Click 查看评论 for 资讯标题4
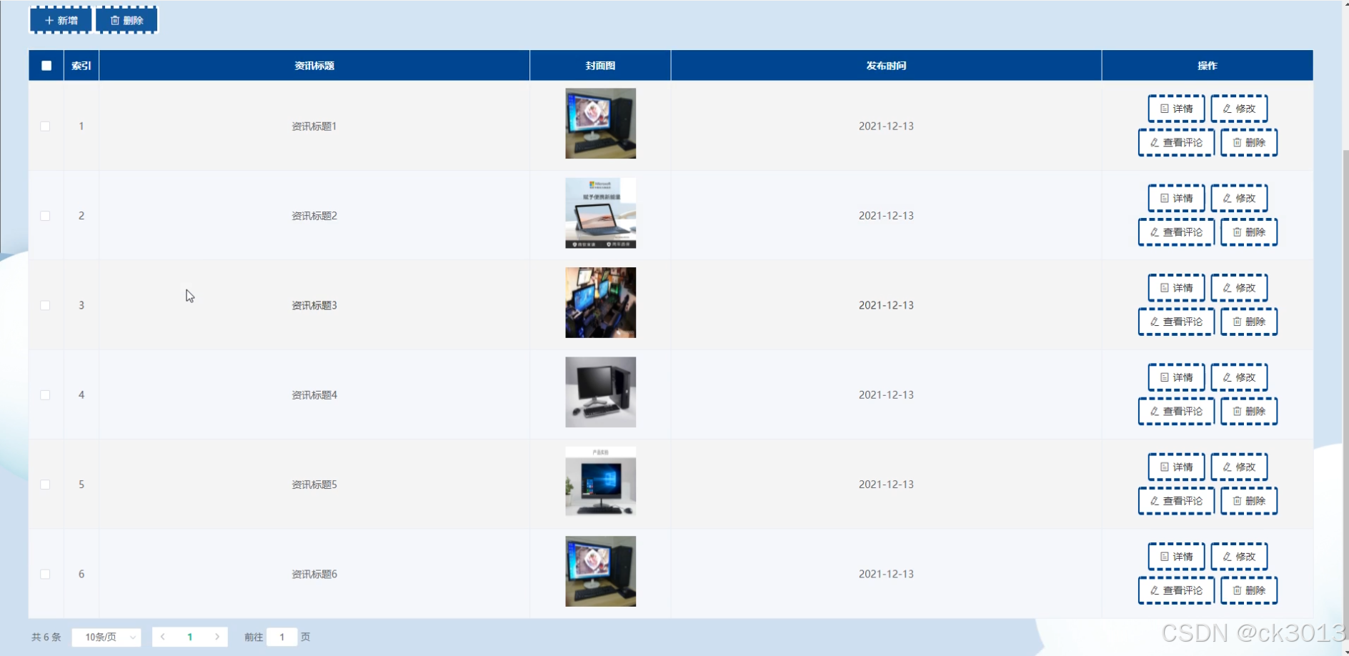The height and width of the screenshot is (656, 1349). point(1176,411)
